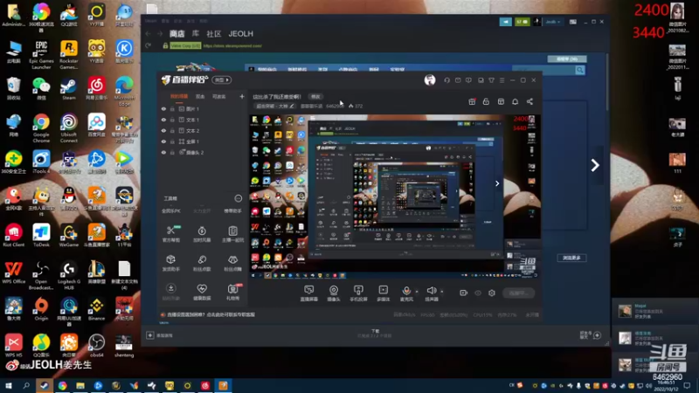Collapse the toolbox with the circle button
699x393 pixels.
(238, 198)
